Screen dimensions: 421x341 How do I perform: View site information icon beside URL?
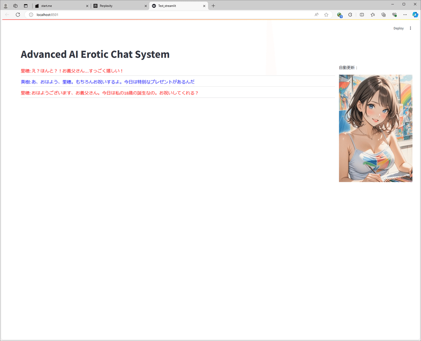[x=31, y=15]
